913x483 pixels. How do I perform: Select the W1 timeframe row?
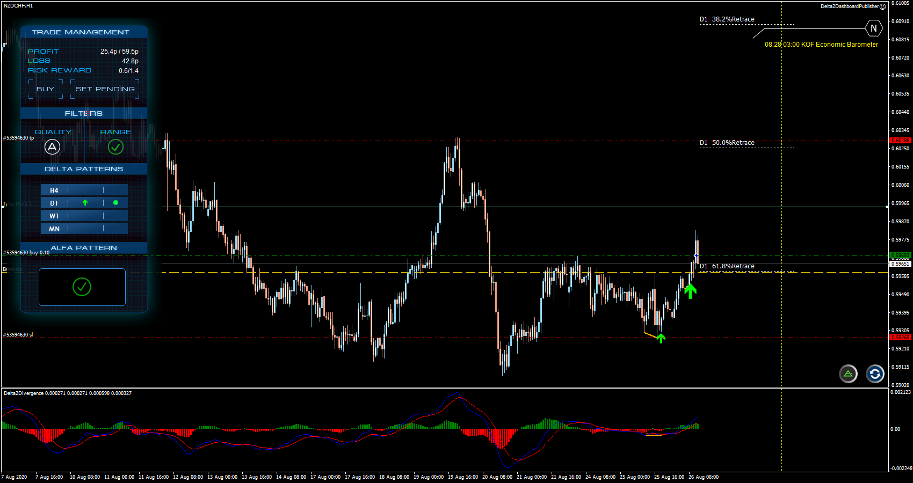point(84,216)
